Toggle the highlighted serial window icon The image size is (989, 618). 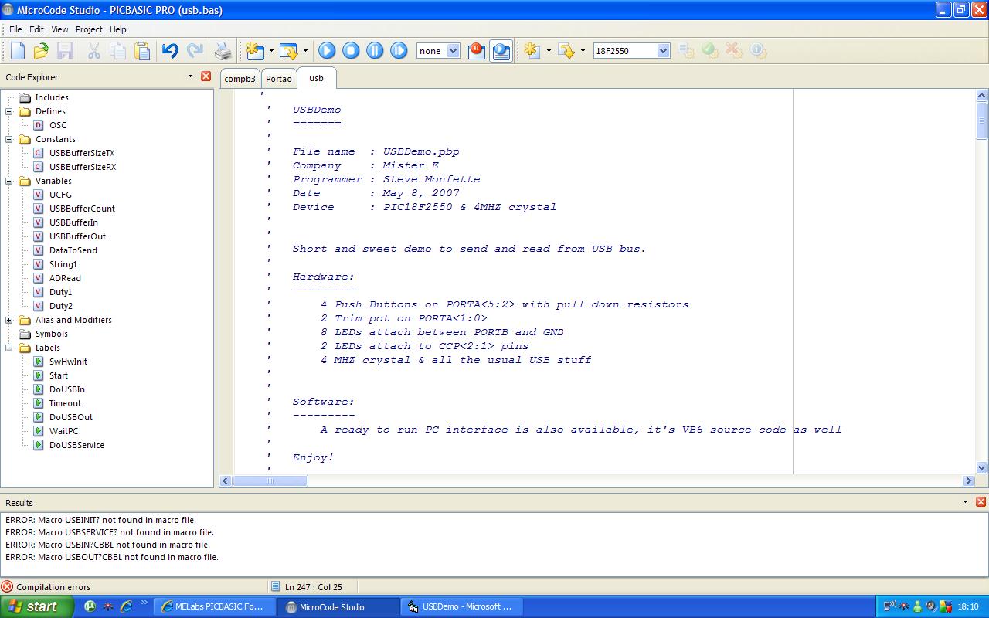pos(501,51)
